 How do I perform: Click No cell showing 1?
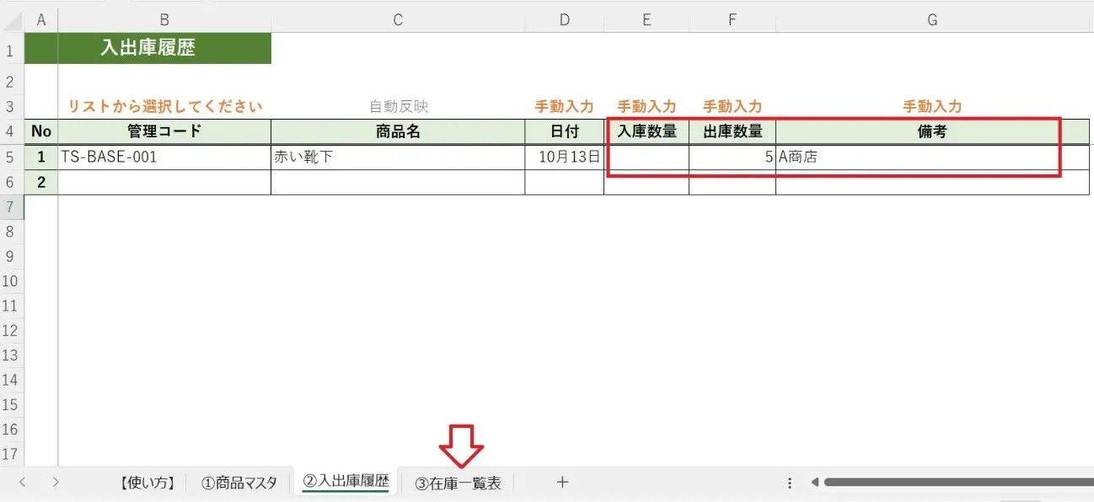pos(41,157)
